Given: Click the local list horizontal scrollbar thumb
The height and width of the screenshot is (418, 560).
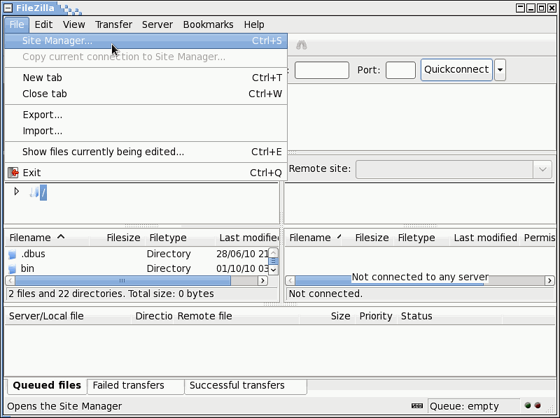Looking at the screenshot, I should [x=123, y=280].
